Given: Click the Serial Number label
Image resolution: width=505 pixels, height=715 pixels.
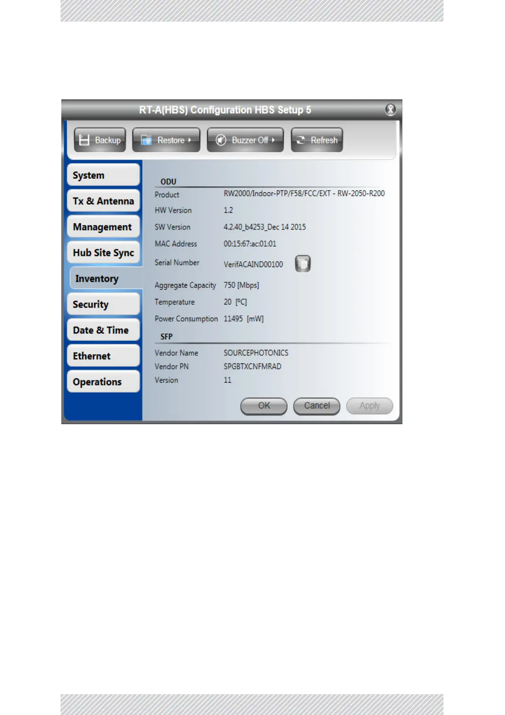Looking at the screenshot, I should pyautogui.click(x=177, y=263).
